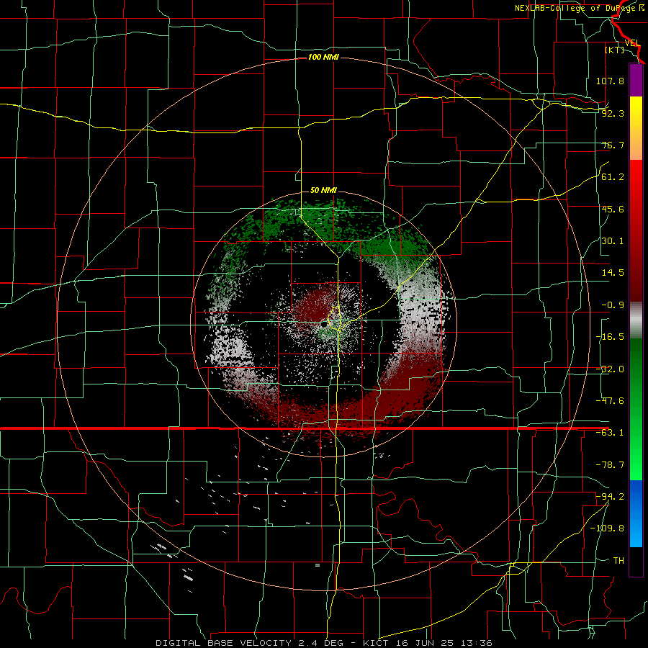Click the 107.8 velocity scale value
This screenshot has width=648, height=648.
point(610,81)
